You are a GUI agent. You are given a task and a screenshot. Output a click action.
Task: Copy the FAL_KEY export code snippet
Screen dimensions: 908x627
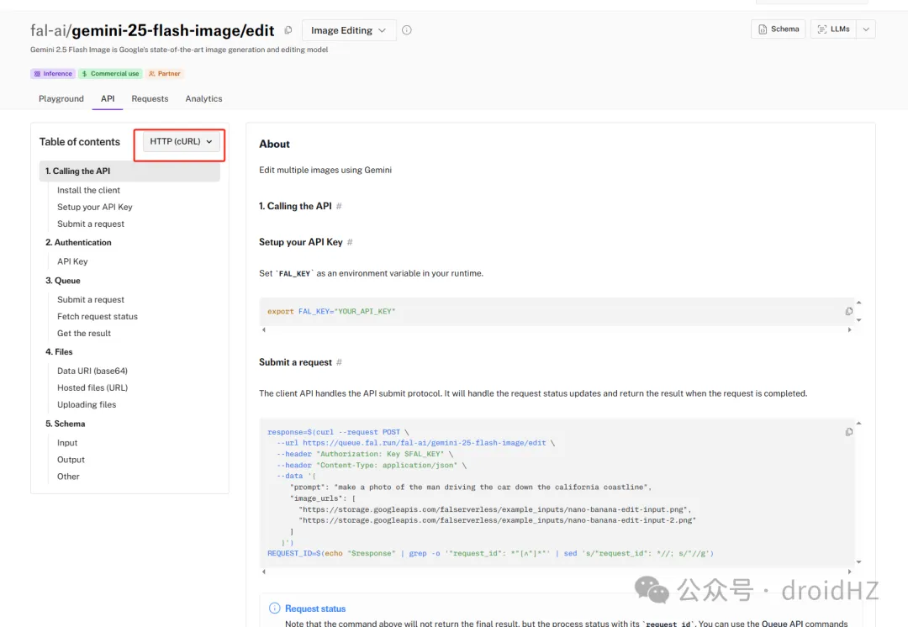point(848,312)
